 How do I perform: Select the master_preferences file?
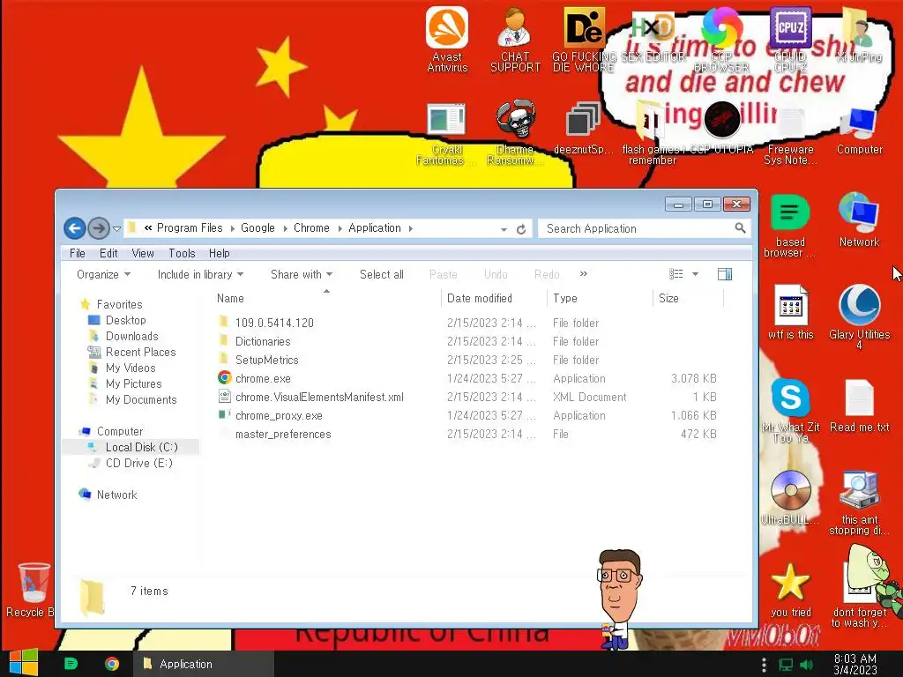[x=283, y=434]
